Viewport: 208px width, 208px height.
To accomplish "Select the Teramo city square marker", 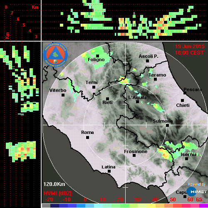I will (156, 79).
